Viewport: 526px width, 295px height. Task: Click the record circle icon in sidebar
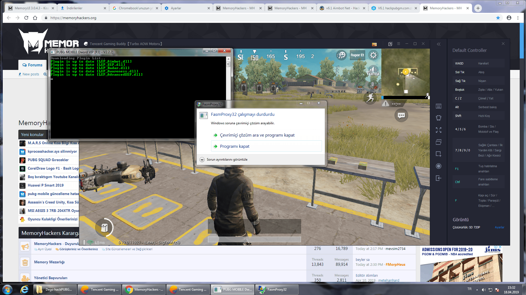pyautogui.click(x=439, y=166)
